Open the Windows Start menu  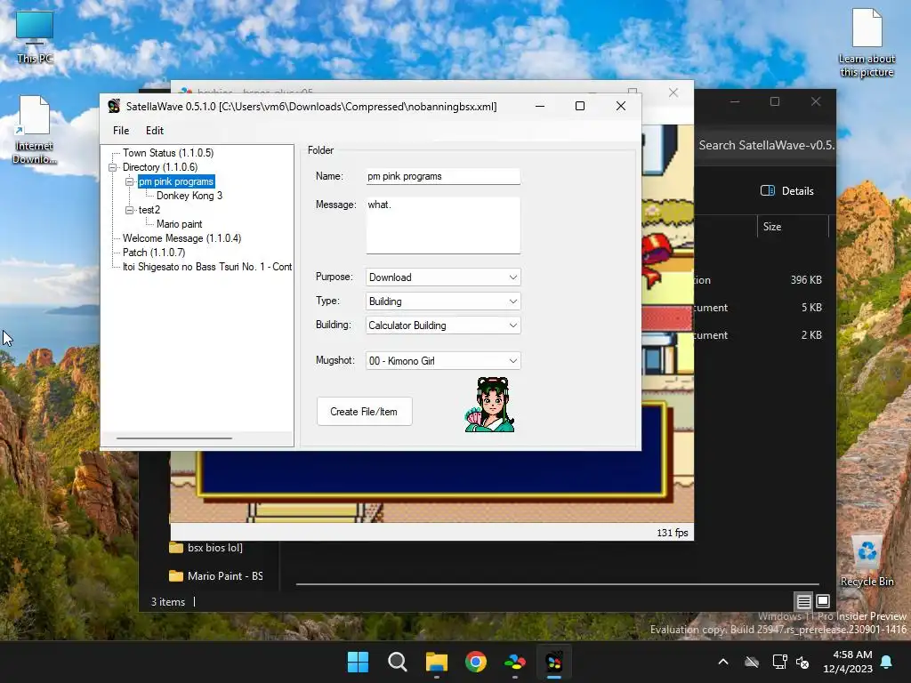(358, 662)
